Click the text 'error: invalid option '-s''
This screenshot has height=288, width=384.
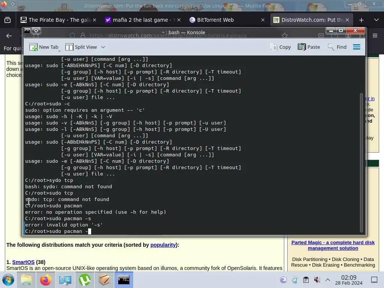click(x=64, y=225)
